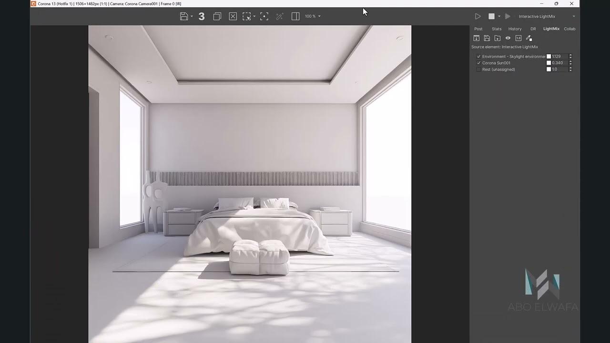
Task: Open the 100 % zoom dropdown
Action: 313,16
